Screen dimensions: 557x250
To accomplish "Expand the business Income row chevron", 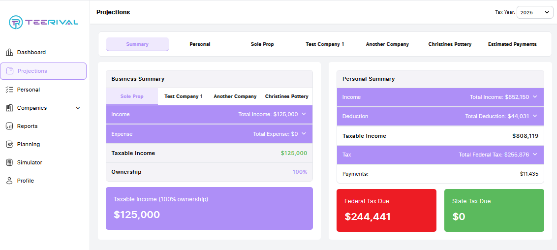I will [304, 114].
